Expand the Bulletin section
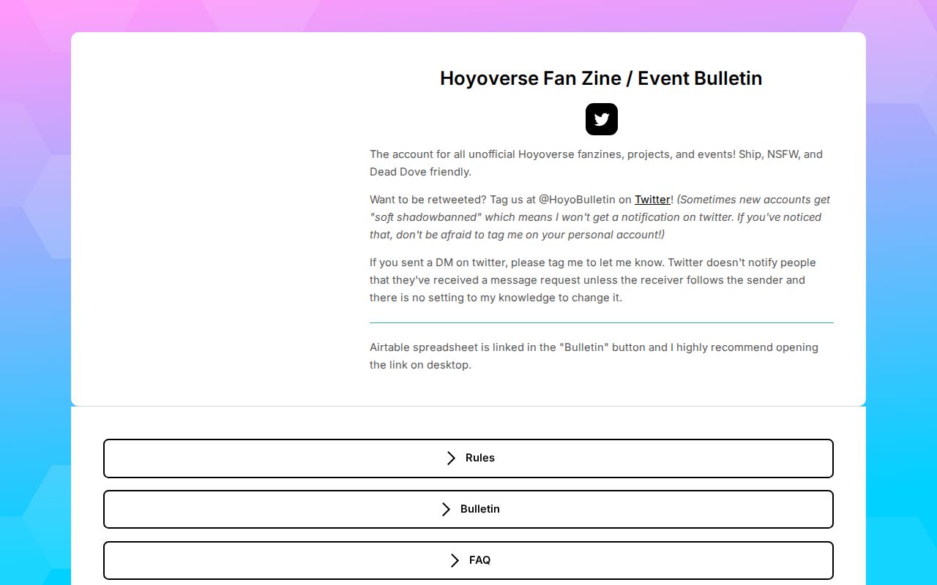The width and height of the screenshot is (937, 585). (468, 509)
